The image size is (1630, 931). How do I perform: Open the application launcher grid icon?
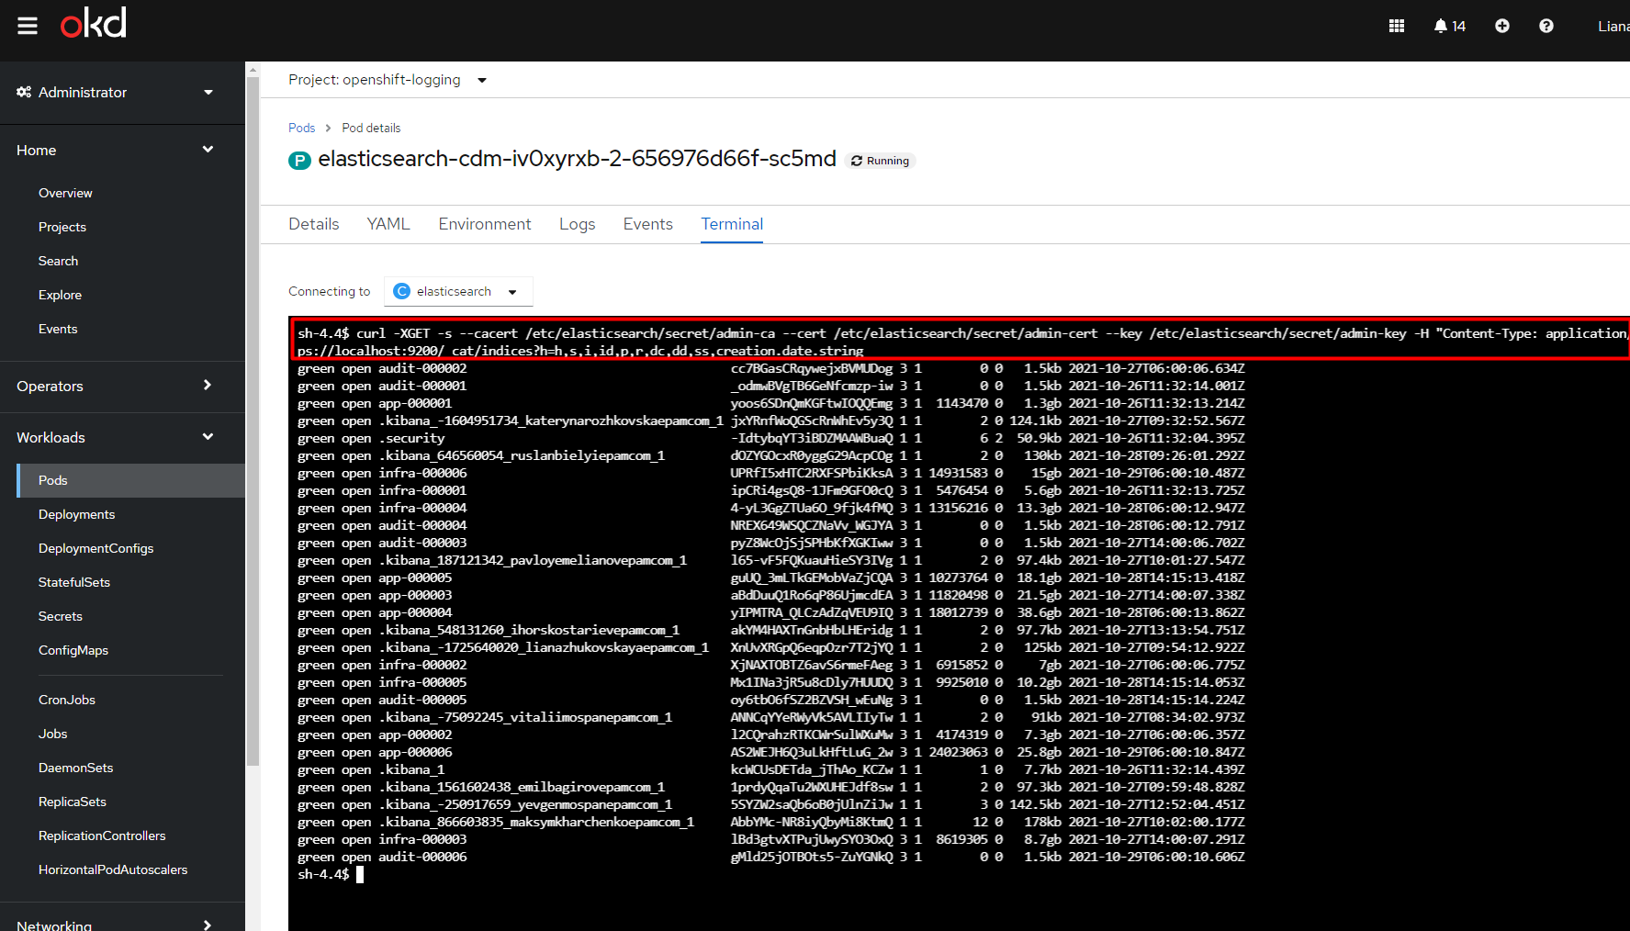point(1396,26)
